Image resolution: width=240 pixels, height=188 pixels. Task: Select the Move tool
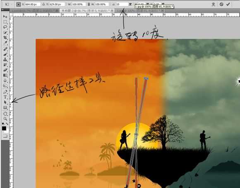tap(5, 17)
